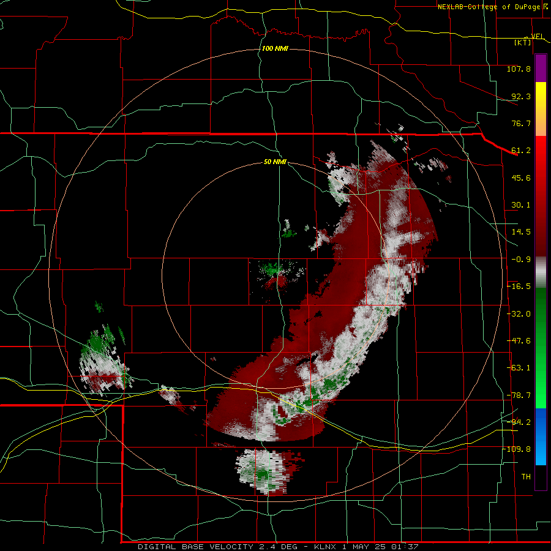This screenshot has height=551, width=551.
Task: Click the TH label under the color scale
Action: 526,477
